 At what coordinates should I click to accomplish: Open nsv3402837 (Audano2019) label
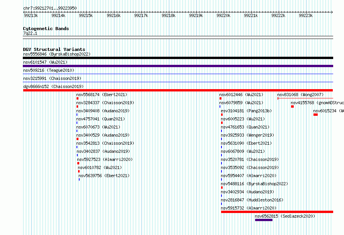point(103,151)
